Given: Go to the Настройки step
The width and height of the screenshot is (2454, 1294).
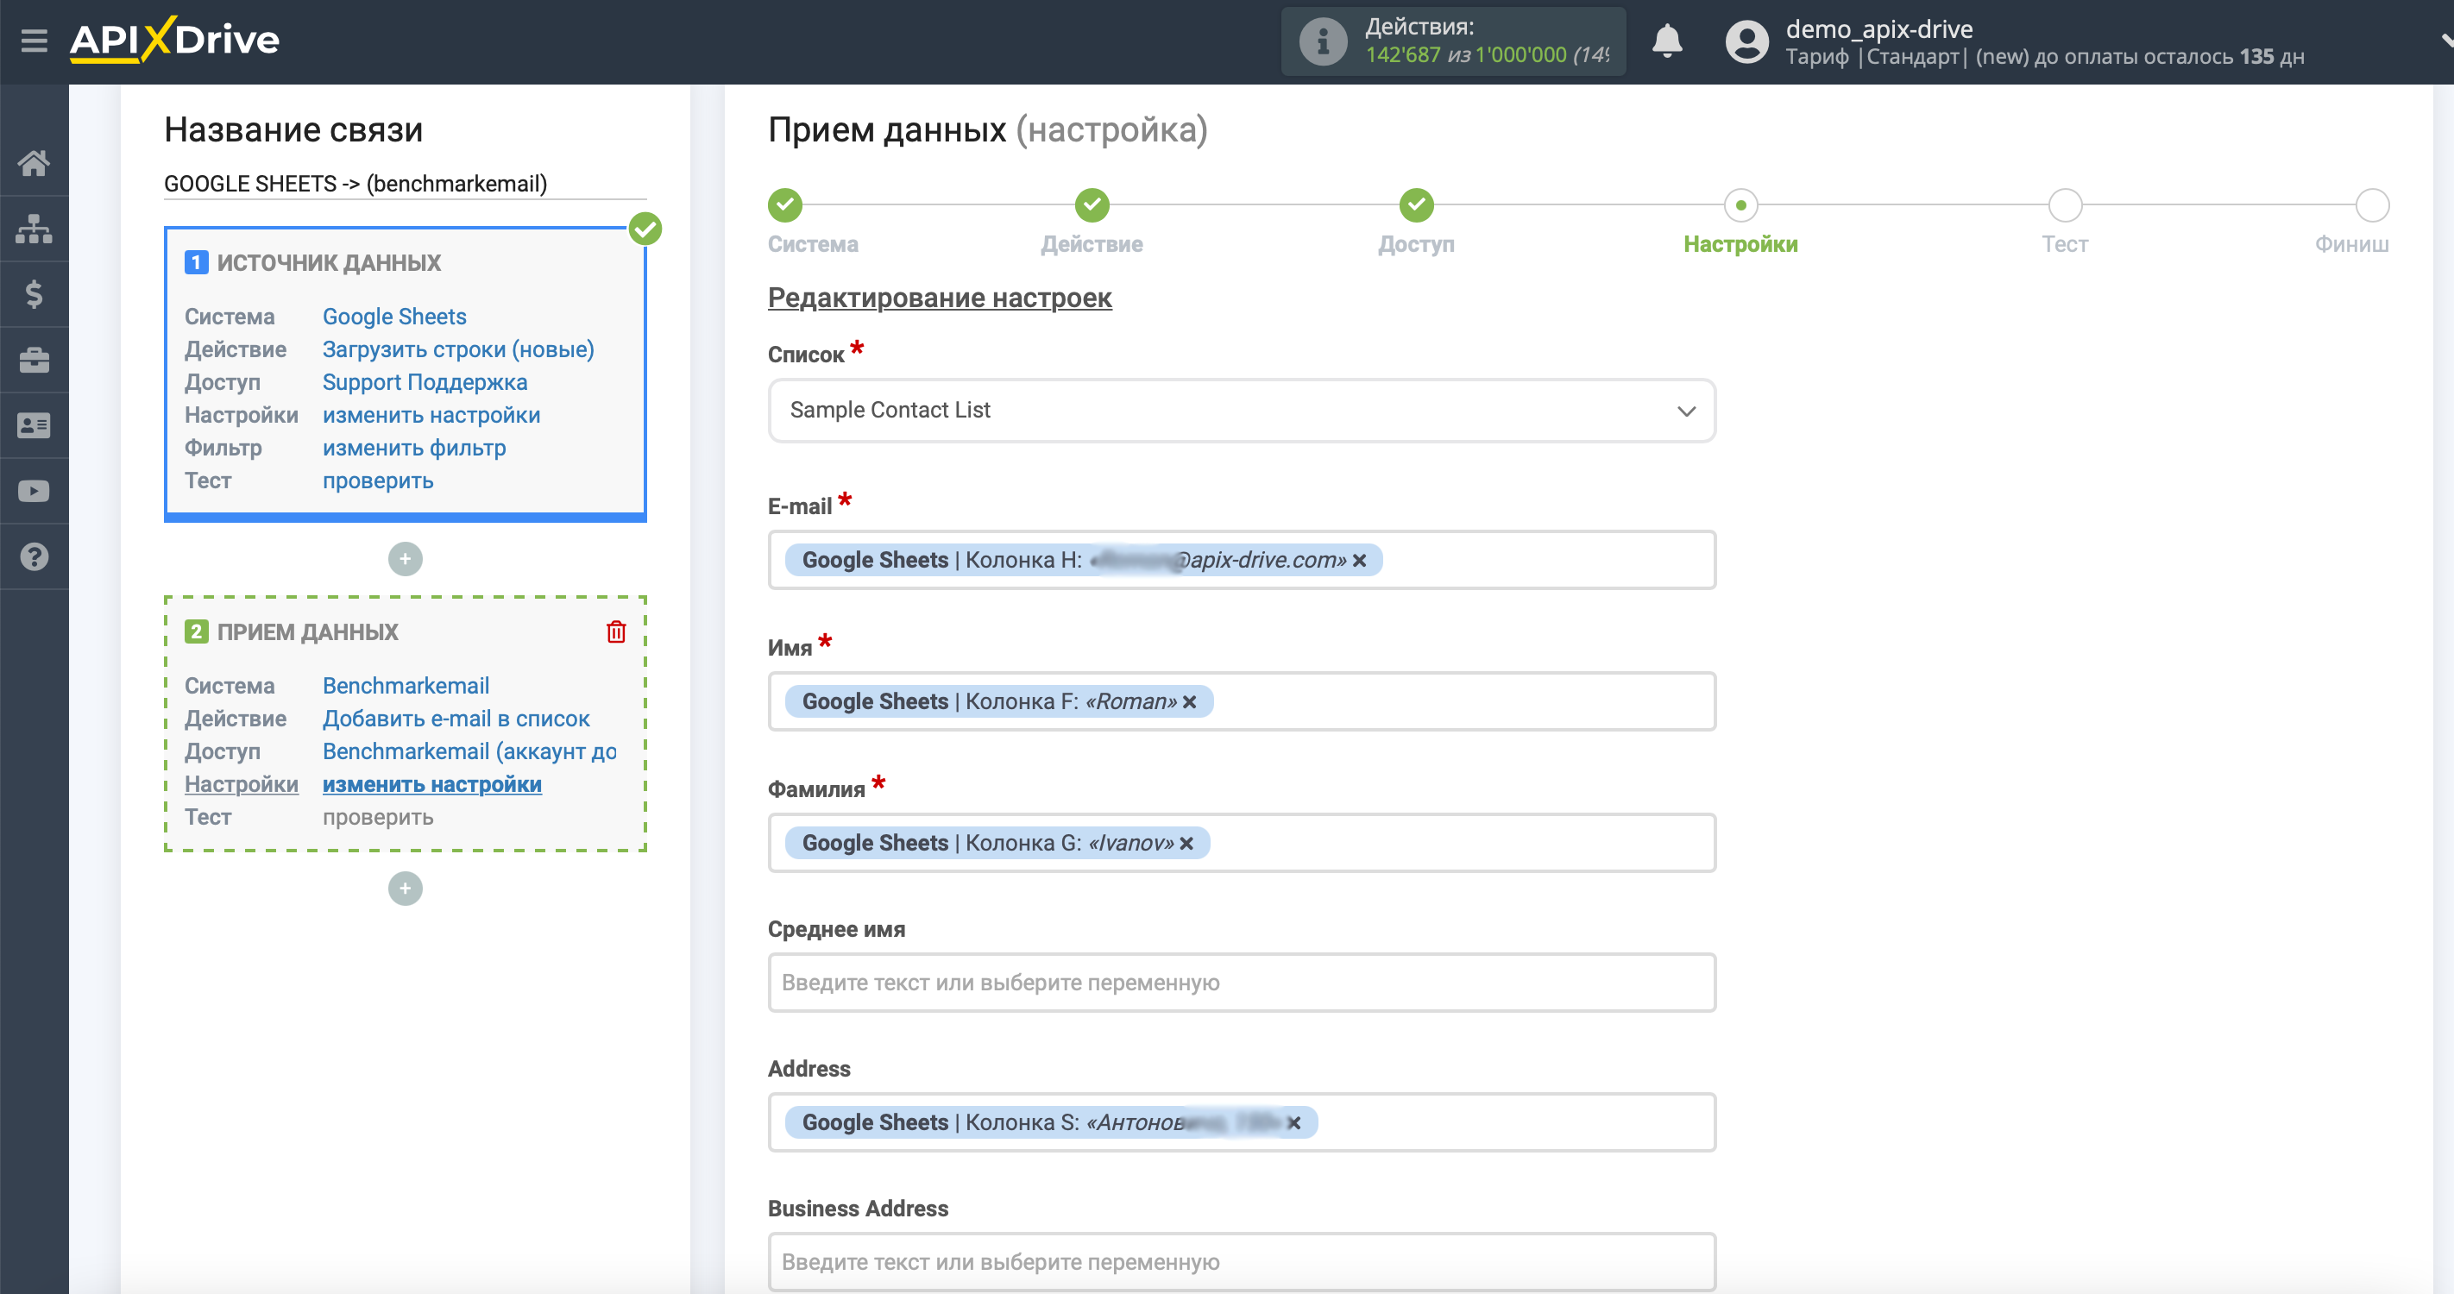Looking at the screenshot, I should [1740, 204].
